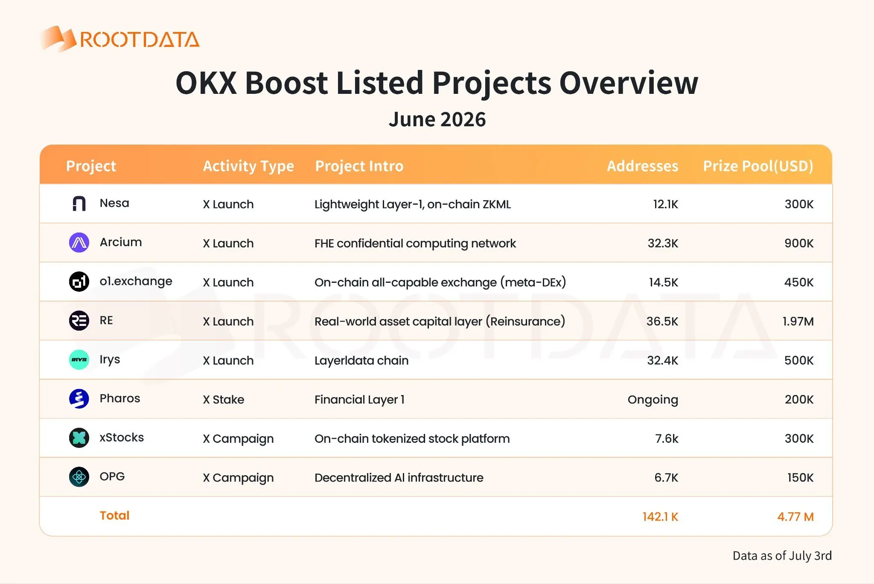The image size is (874, 584).
Task: Click X Campaign in the xStocks row
Action: pyautogui.click(x=238, y=439)
